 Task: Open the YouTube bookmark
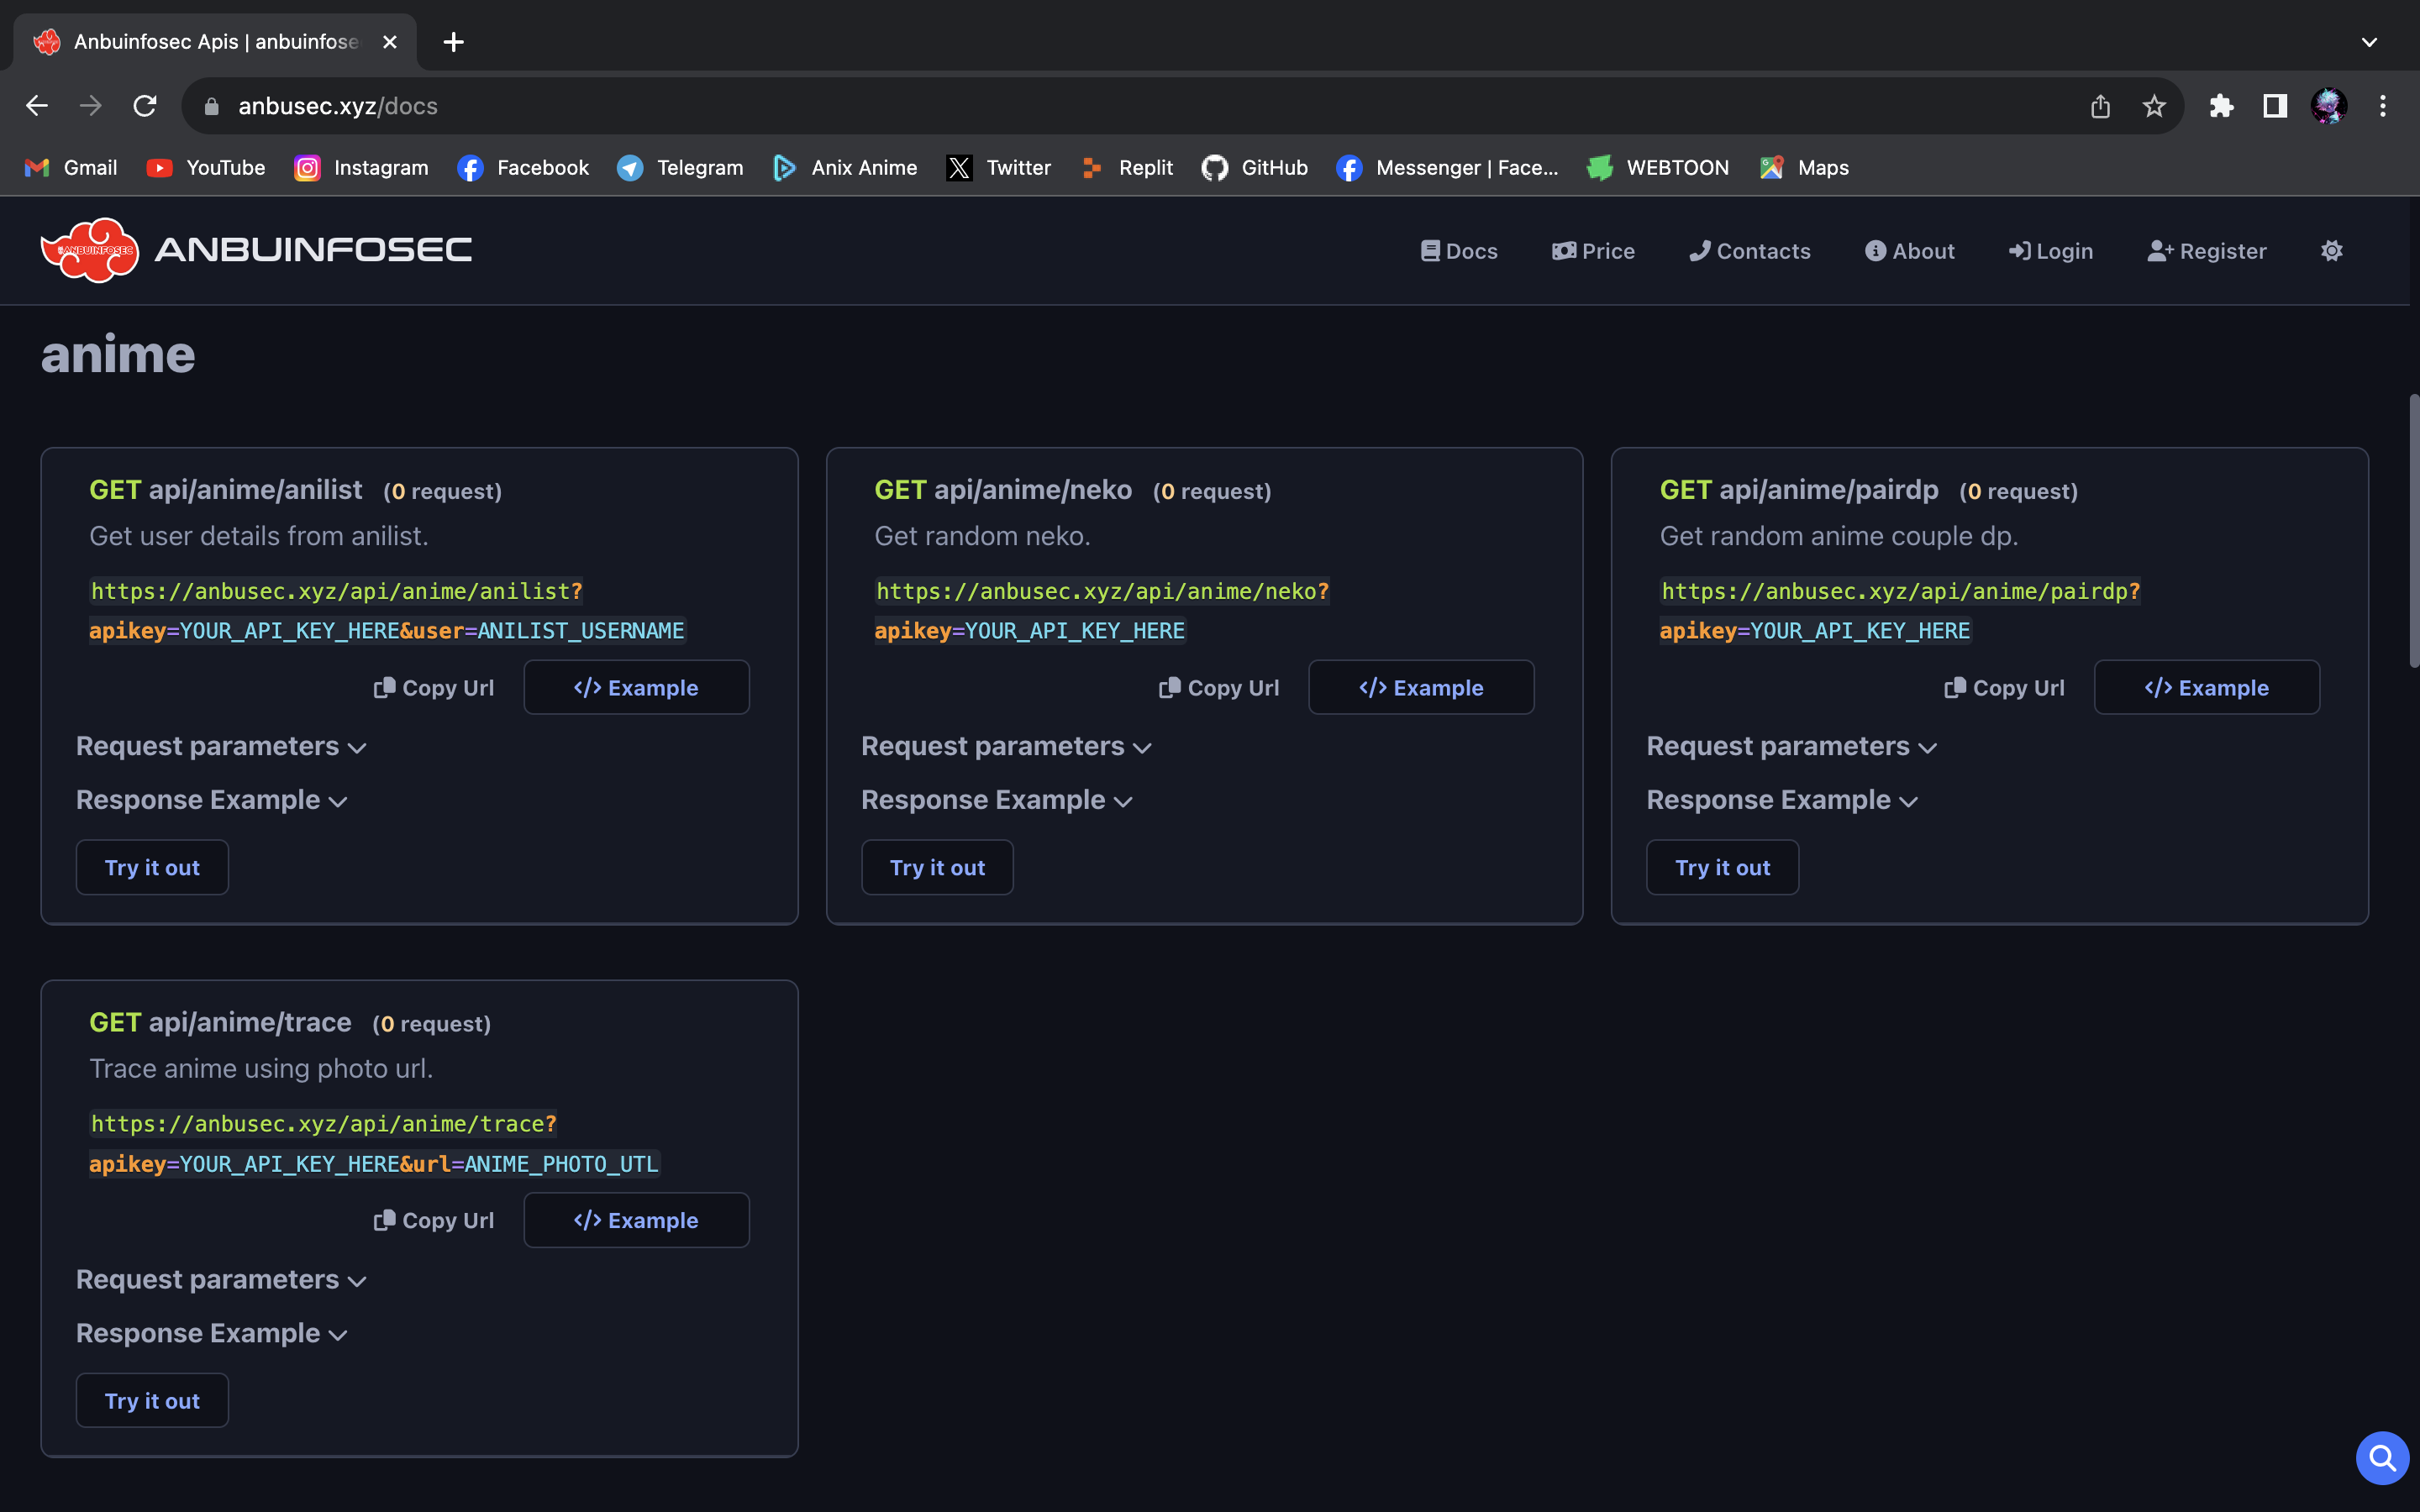(206, 168)
